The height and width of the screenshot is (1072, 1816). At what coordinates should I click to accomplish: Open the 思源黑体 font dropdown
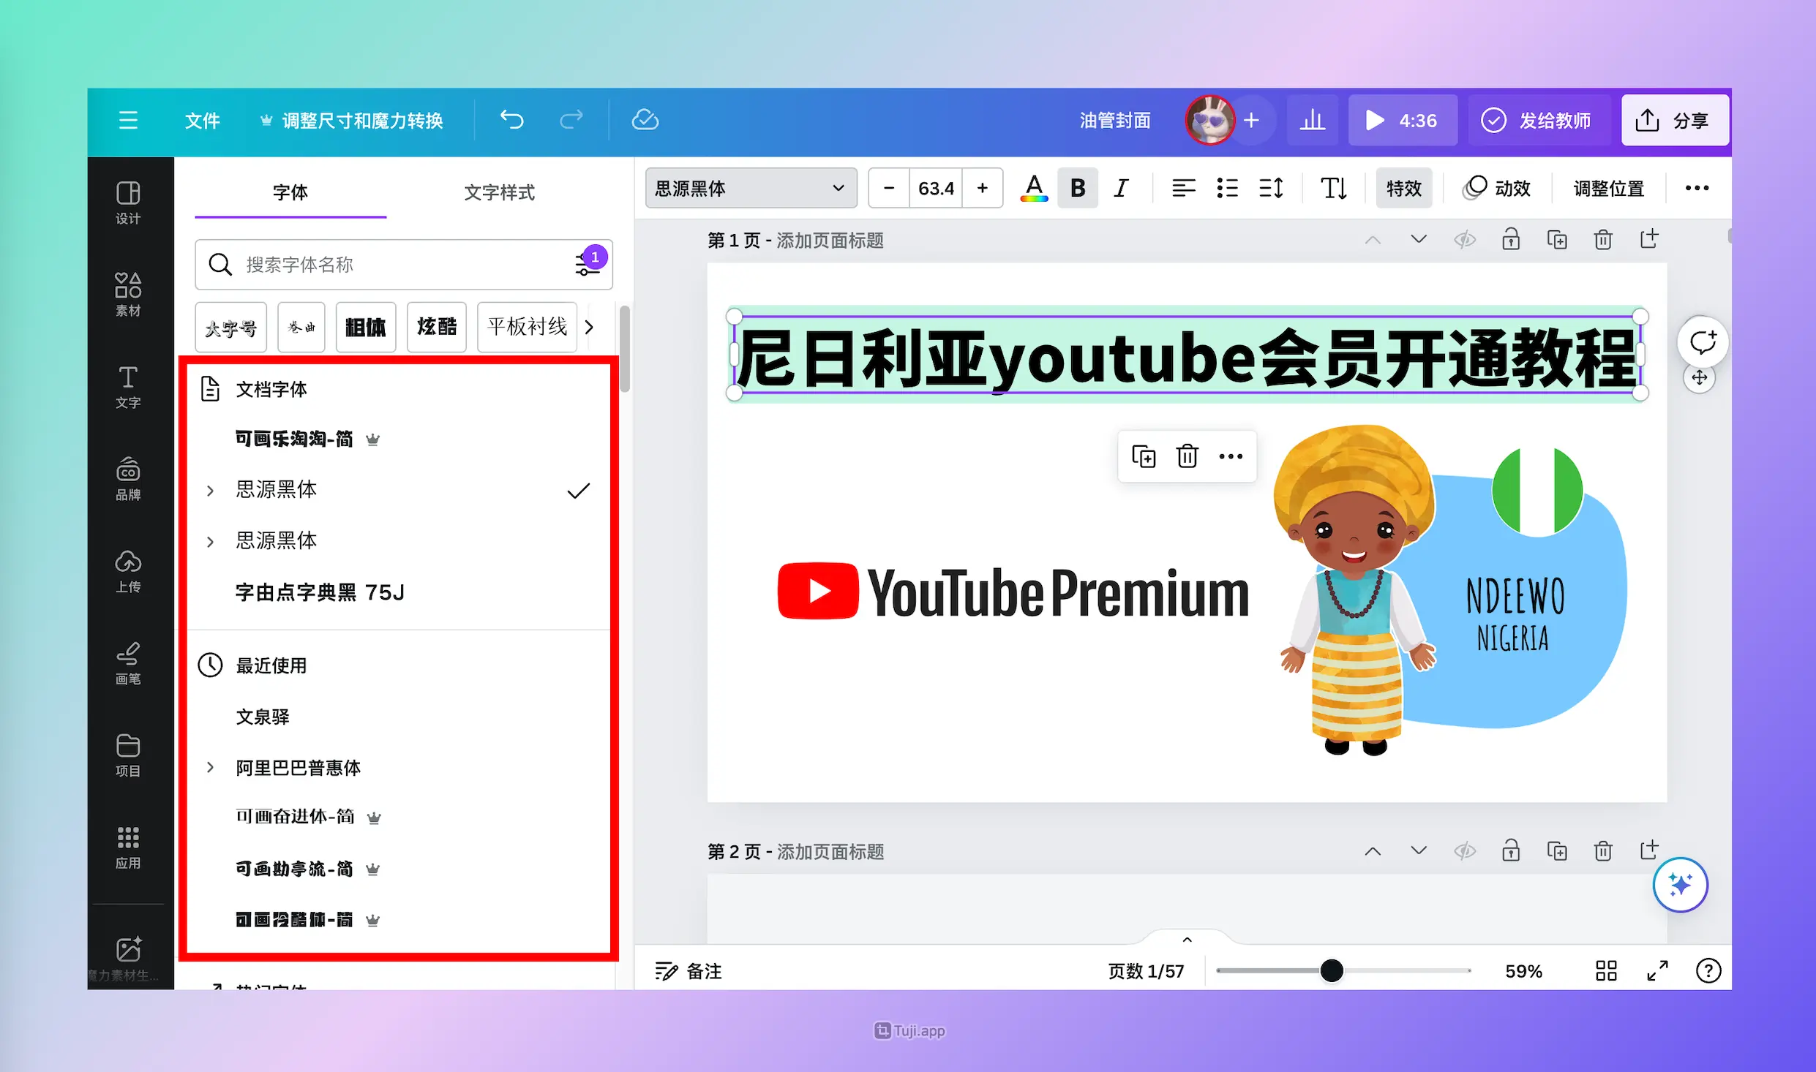point(751,189)
